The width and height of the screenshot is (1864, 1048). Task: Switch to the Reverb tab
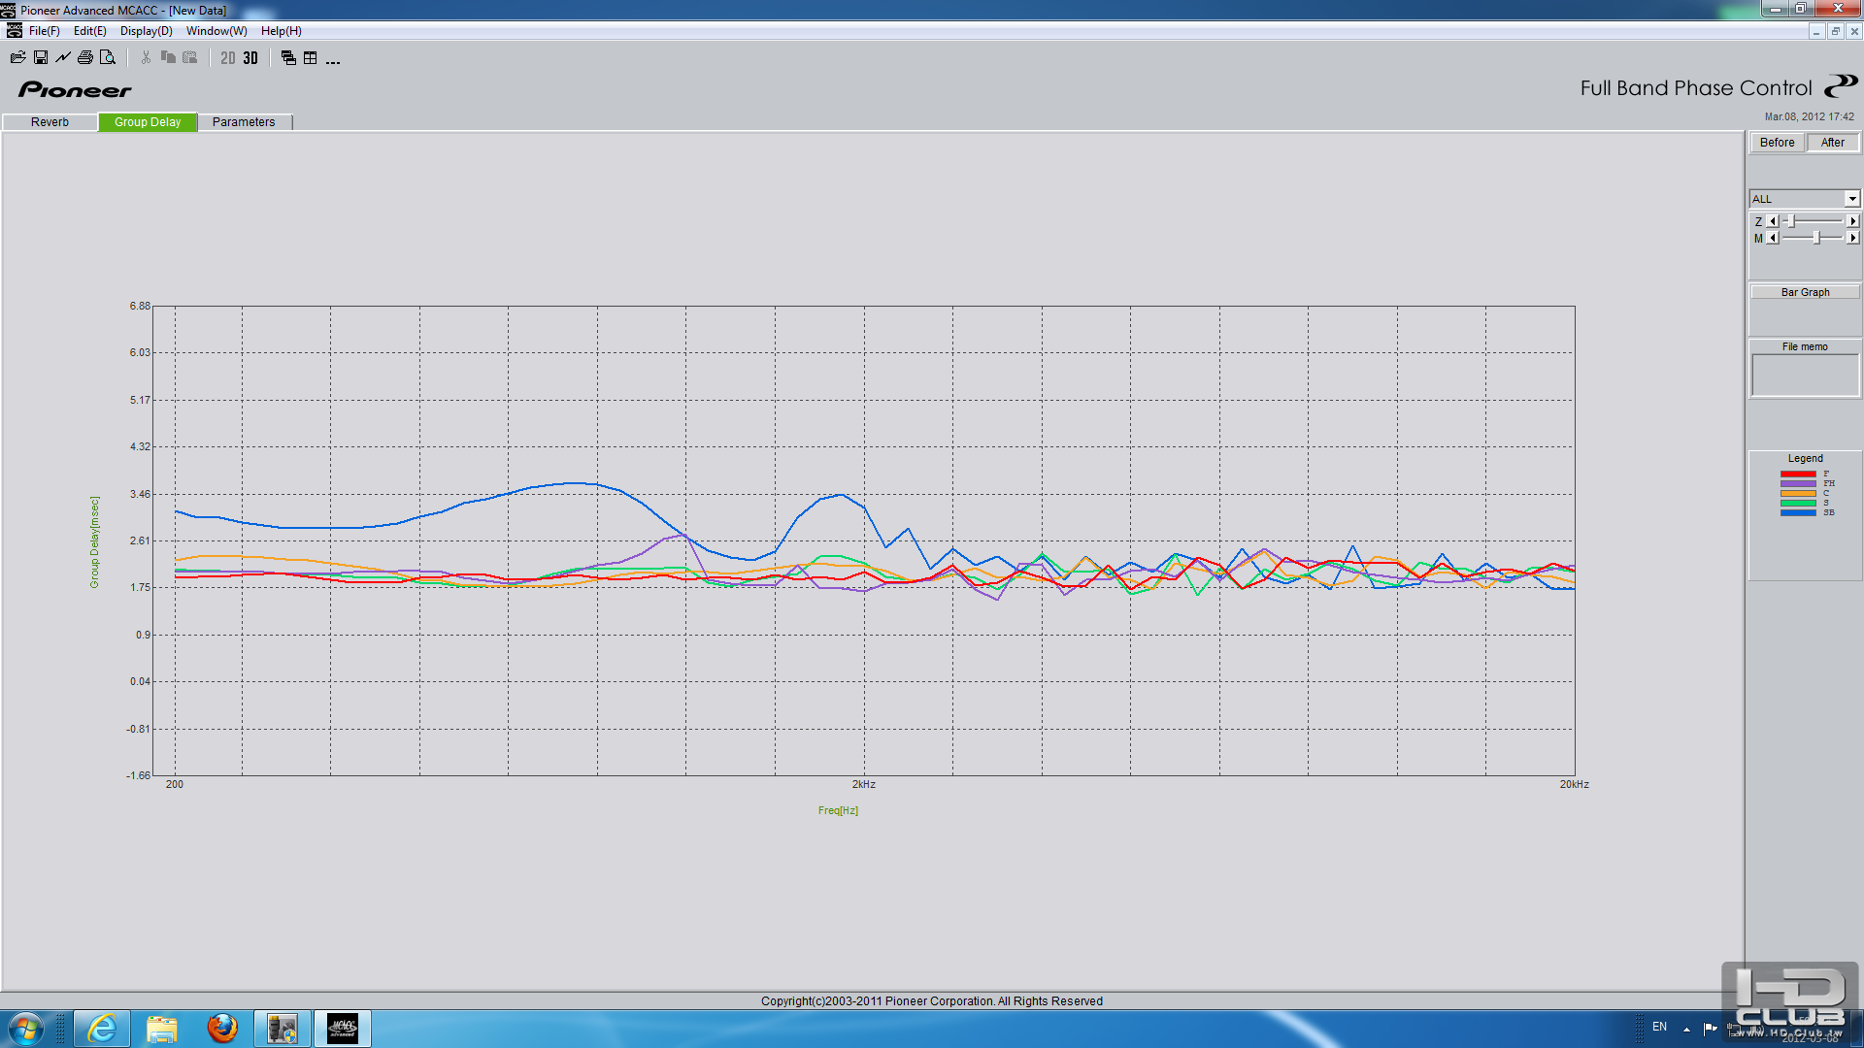(x=50, y=122)
